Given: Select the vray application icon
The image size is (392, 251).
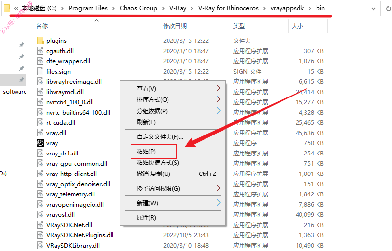Looking at the screenshot, I should (40, 143).
